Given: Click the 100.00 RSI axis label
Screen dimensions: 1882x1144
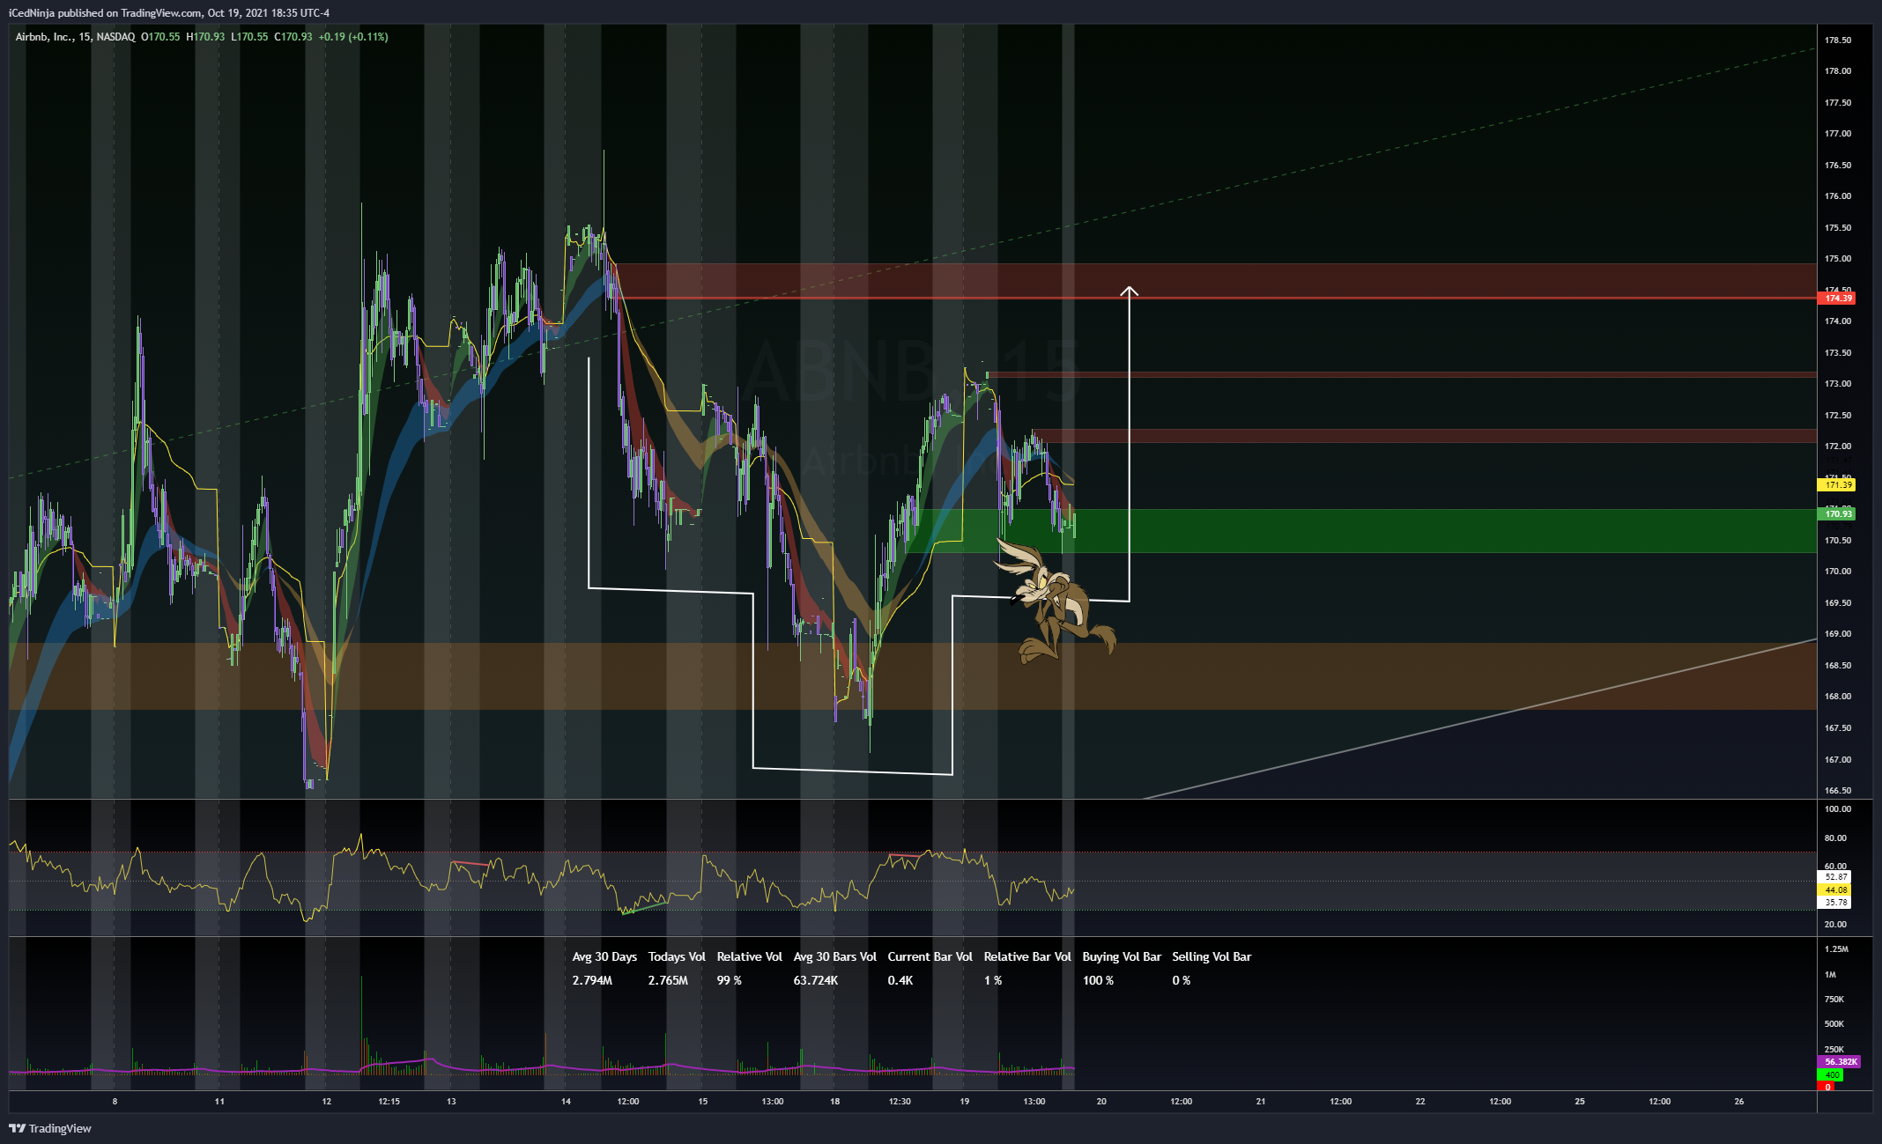Looking at the screenshot, I should (1837, 809).
